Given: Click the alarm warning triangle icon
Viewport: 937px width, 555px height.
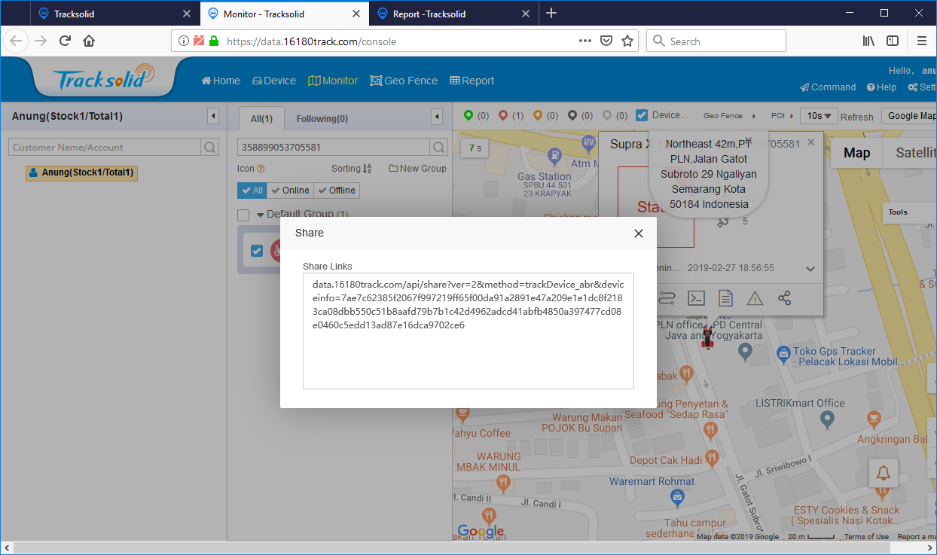Looking at the screenshot, I should (x=755, y=297).
